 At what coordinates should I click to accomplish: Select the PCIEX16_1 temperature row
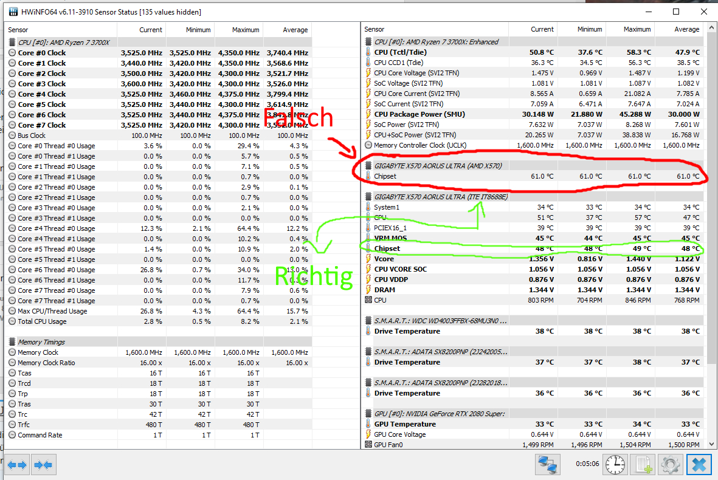pos(533,228)
